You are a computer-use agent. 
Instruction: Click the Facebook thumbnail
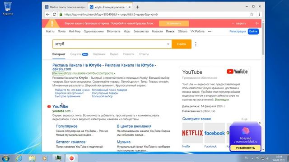(214, 133)
